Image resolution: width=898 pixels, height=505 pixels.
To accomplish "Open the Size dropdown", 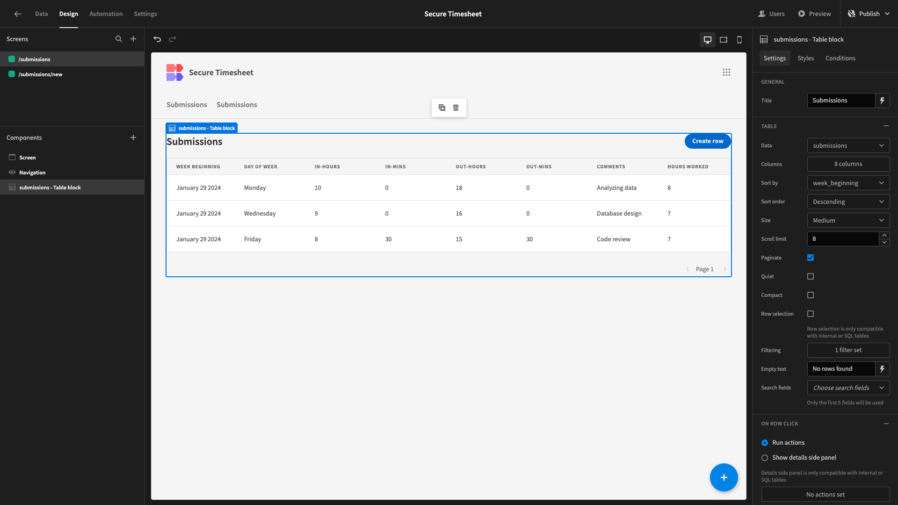I will pos(848,220).
